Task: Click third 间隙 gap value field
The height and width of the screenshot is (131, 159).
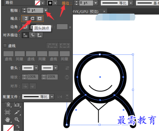Action: pyautogui.click(x=65, y=54)
